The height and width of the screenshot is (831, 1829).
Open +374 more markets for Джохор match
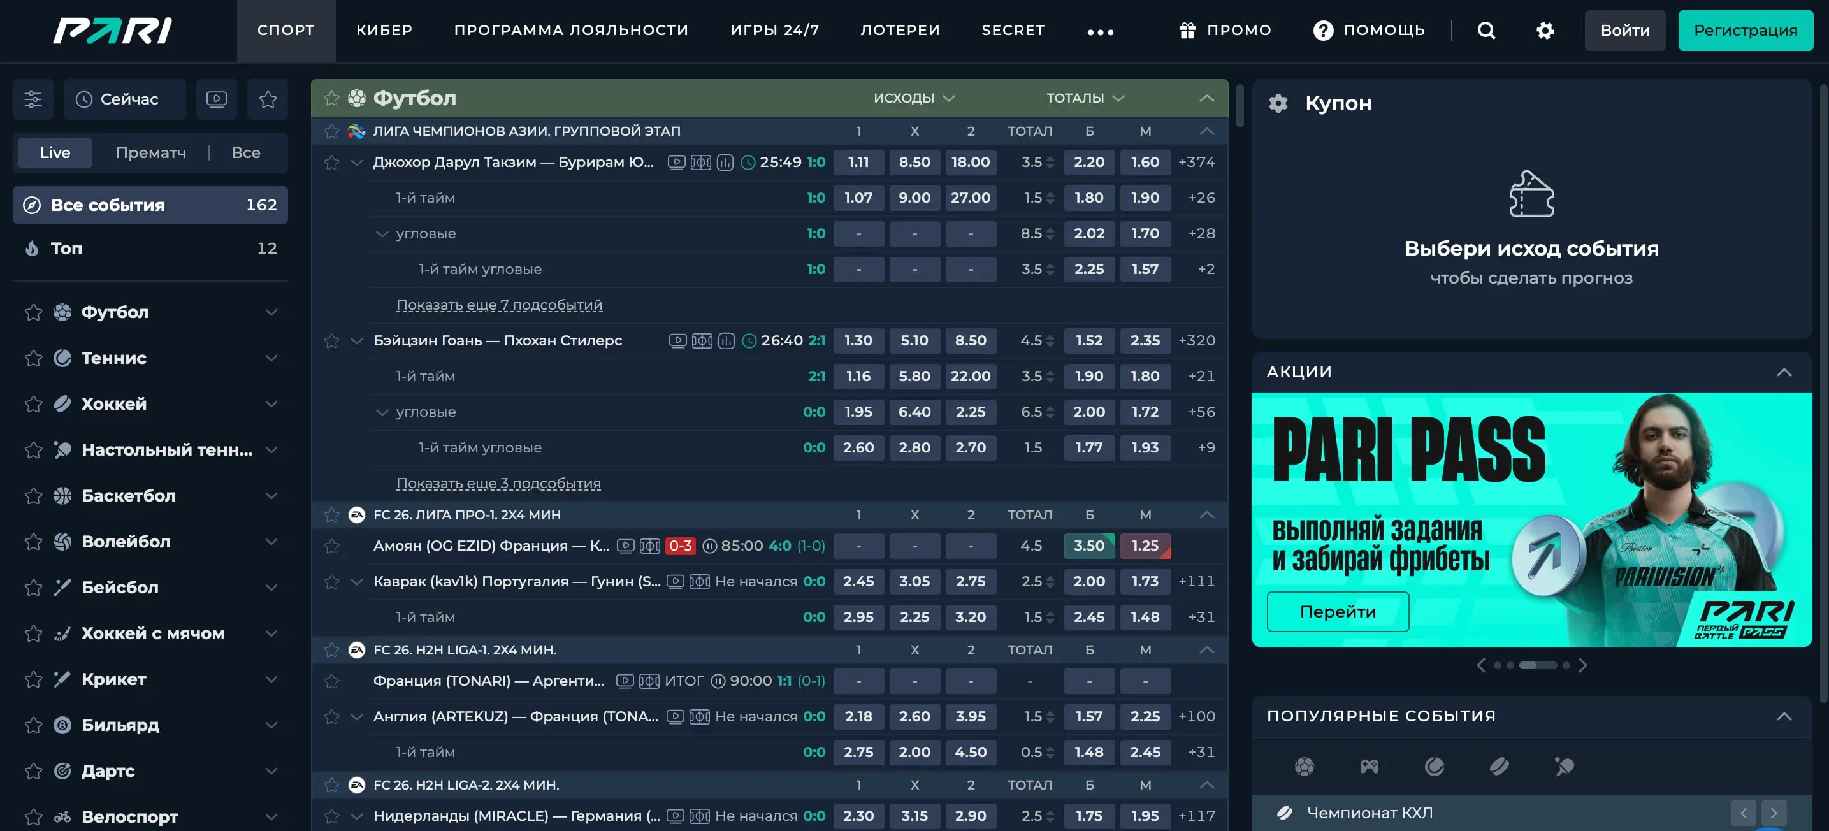pyautogui.click(x=1196, y=162)
